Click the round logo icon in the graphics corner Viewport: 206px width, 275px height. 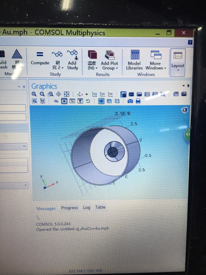[x=185, y=110]
